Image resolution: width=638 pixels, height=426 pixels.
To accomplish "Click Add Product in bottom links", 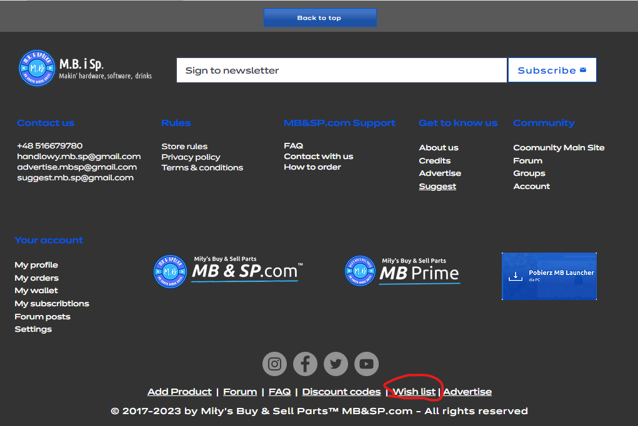I will pos(179,392).
